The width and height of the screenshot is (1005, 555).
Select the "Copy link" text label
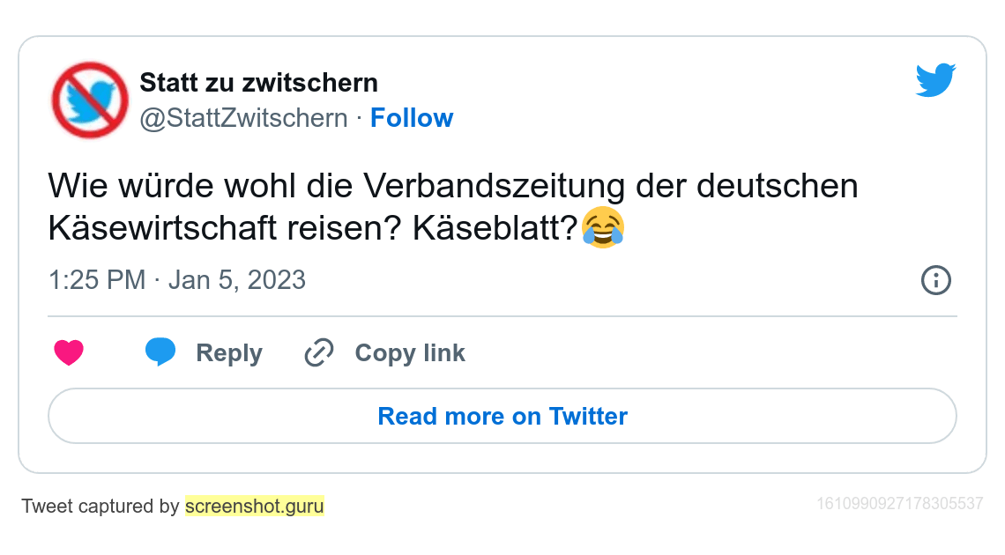pos(410,353)
